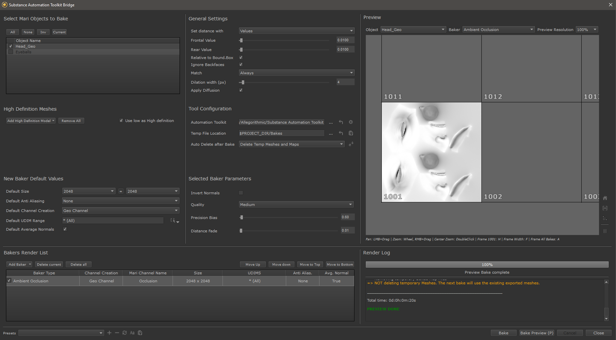Image resolution: width=616 pixels, height=340 pixels.
Task: Click the home icon in Preview
Action: [x=605, y=198]
